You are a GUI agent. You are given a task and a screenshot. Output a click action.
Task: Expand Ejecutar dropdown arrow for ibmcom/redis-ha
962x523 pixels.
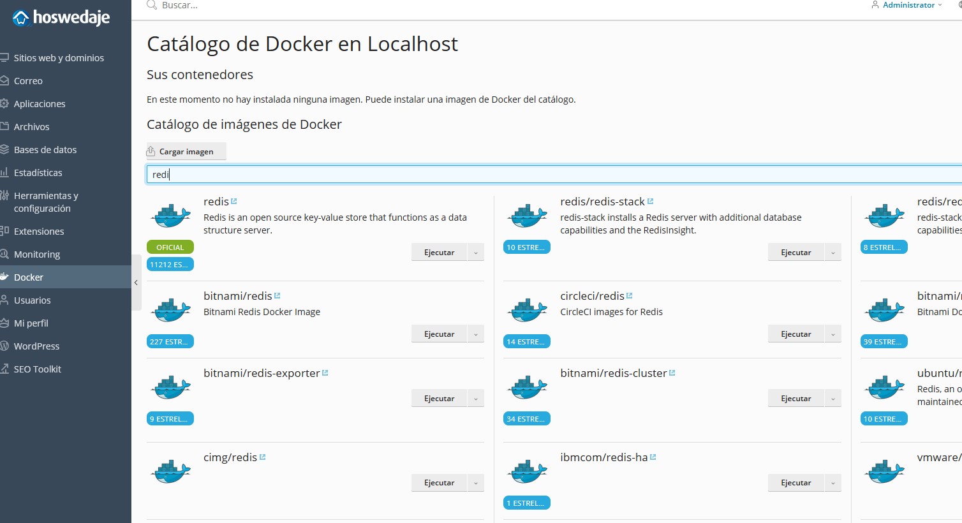(x=833, y=483)
